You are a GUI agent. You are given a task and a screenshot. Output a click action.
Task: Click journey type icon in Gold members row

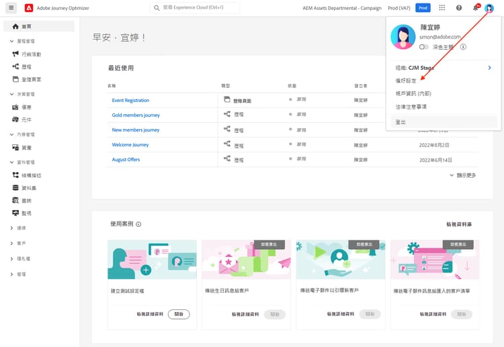point(227,114)
